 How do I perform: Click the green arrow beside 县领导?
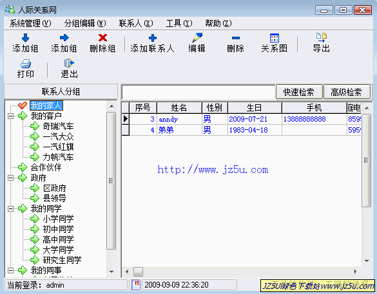coord(35,198)
